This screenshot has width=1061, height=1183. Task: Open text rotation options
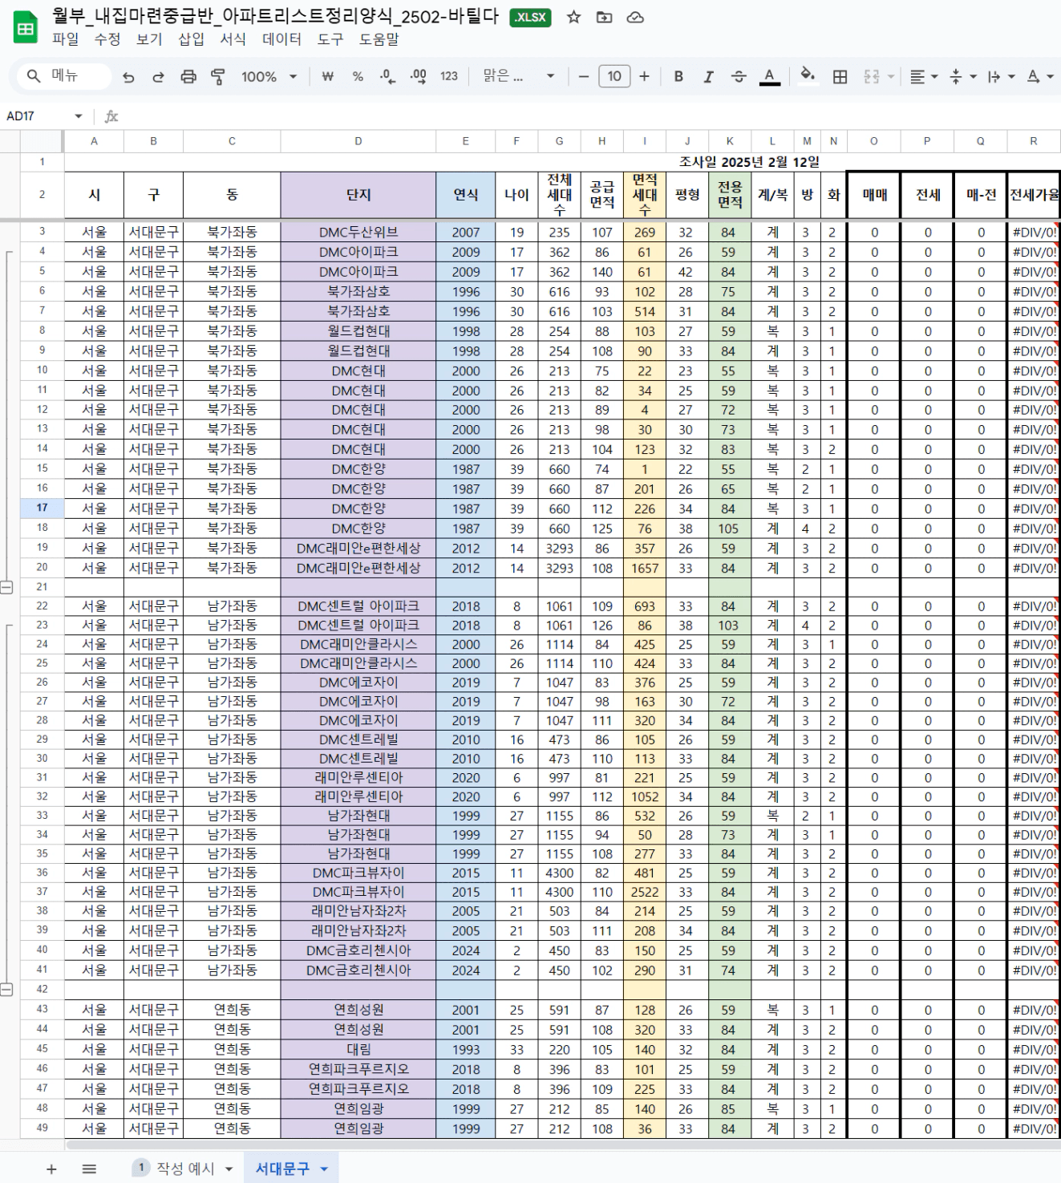click(x=1040, y=77)
